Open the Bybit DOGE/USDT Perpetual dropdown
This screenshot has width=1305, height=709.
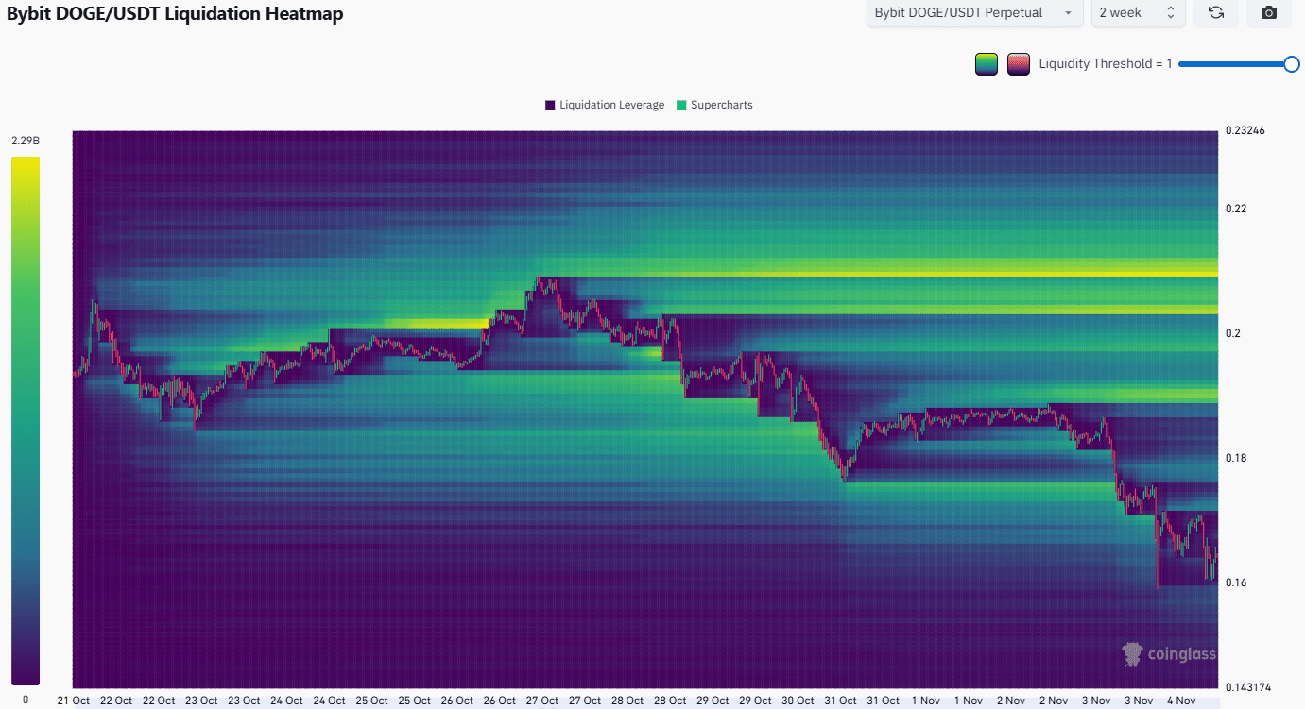coord(973,13)
